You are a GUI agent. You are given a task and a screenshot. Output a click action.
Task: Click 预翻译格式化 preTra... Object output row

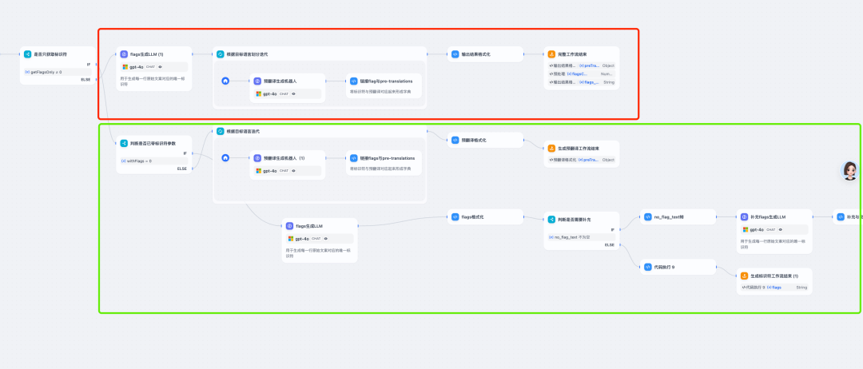pos(582,160)
